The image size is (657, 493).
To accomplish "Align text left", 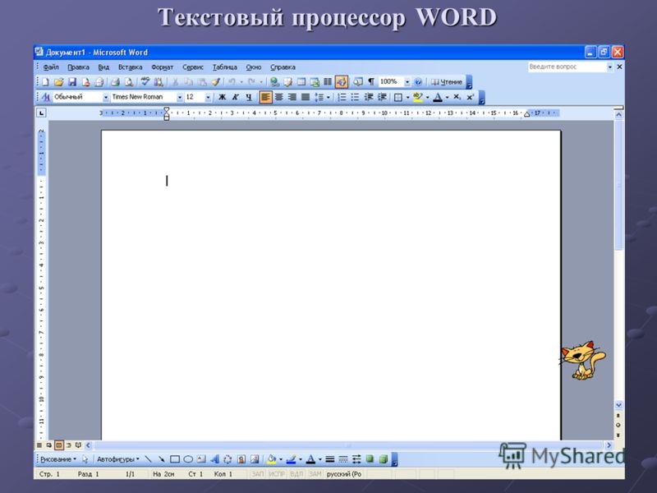I will pos(265,97).
